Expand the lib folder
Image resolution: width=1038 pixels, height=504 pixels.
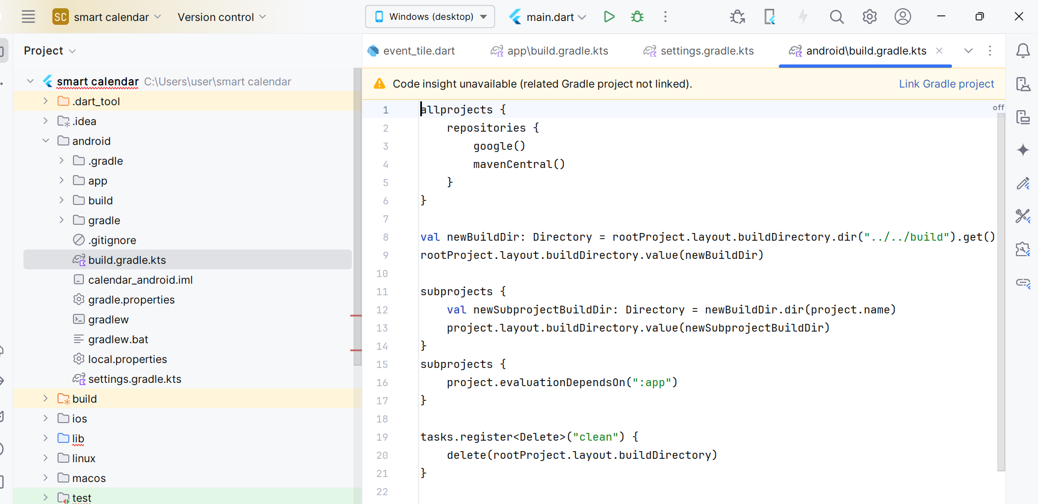click(x=46, y=438)
